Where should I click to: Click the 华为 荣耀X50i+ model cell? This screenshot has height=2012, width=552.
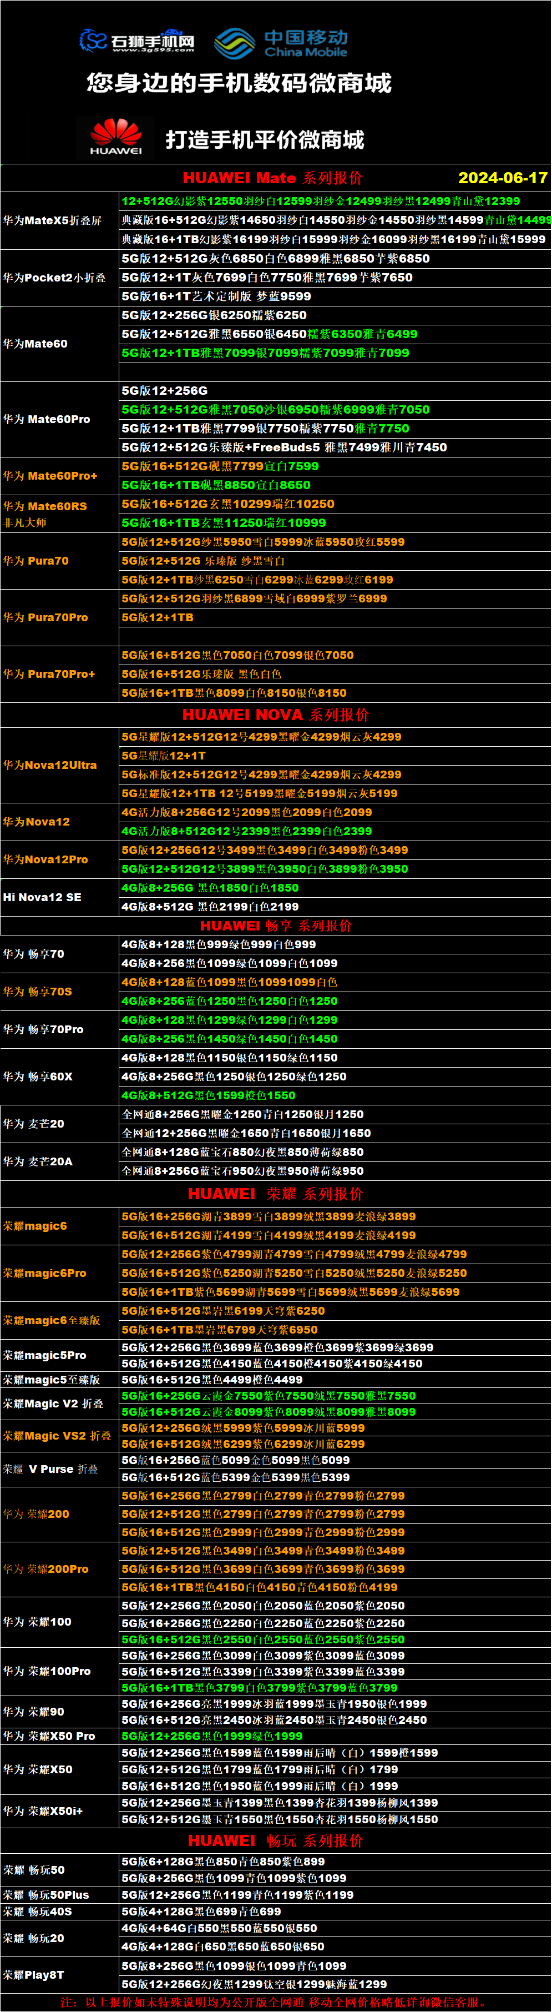click(x=60, y=1810)
